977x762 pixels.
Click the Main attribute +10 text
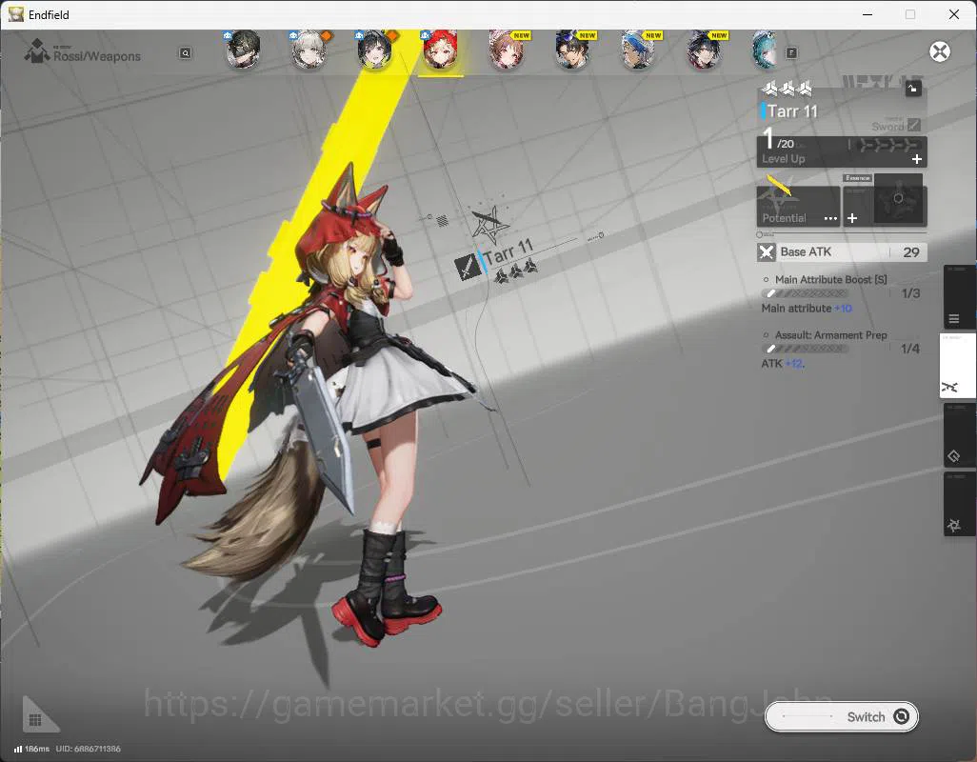[807, 309]
